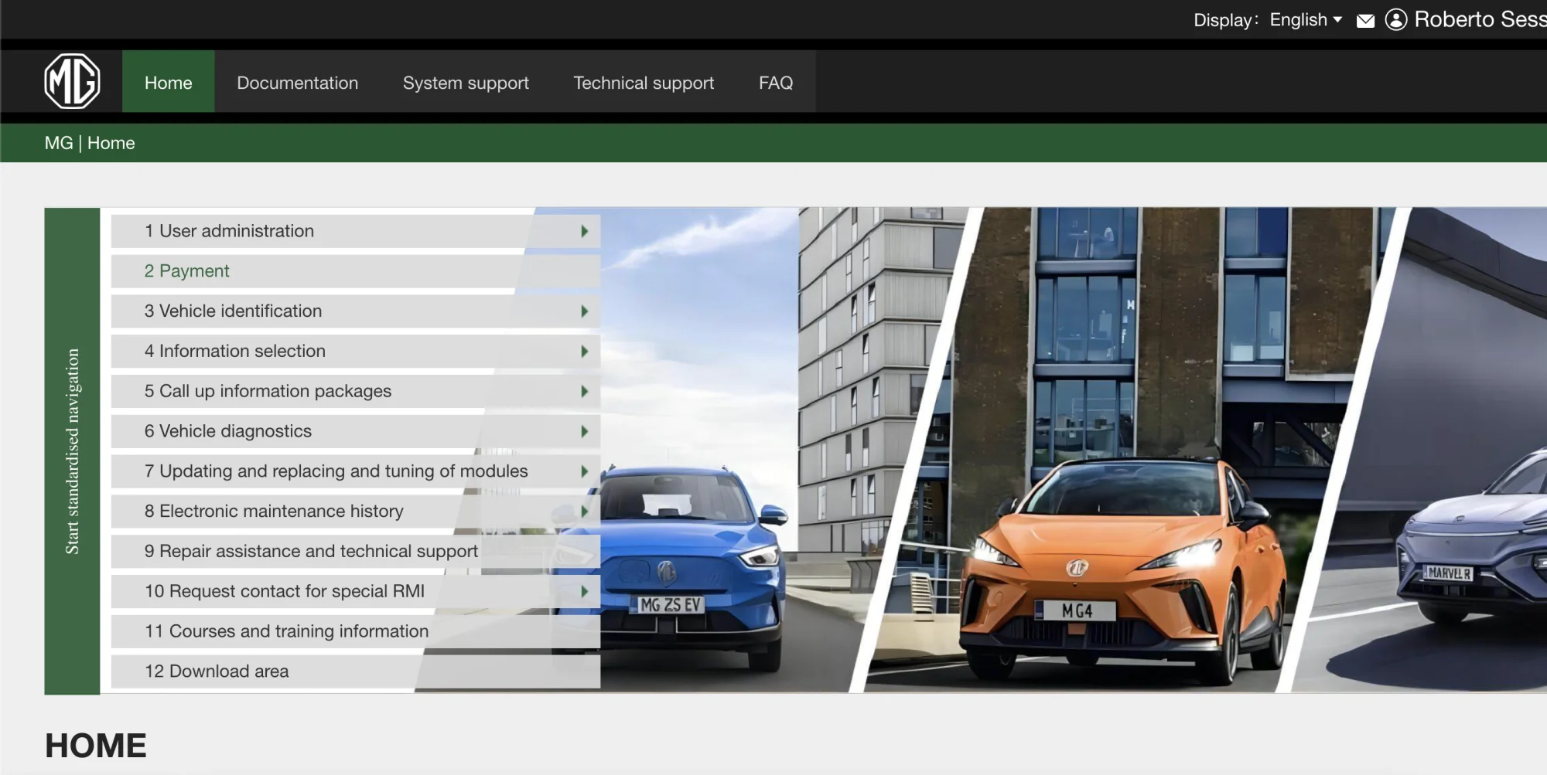Open the mail envelope icon
The width and height of the screenshot is (1547, 775).
pyautogui.click(x=1365, y=20)
